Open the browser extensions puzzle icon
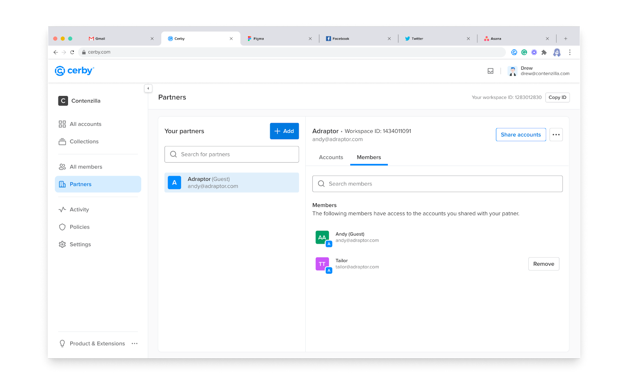Image resolution: width=628 pixels, height=385 pixels. pos(544,52)
